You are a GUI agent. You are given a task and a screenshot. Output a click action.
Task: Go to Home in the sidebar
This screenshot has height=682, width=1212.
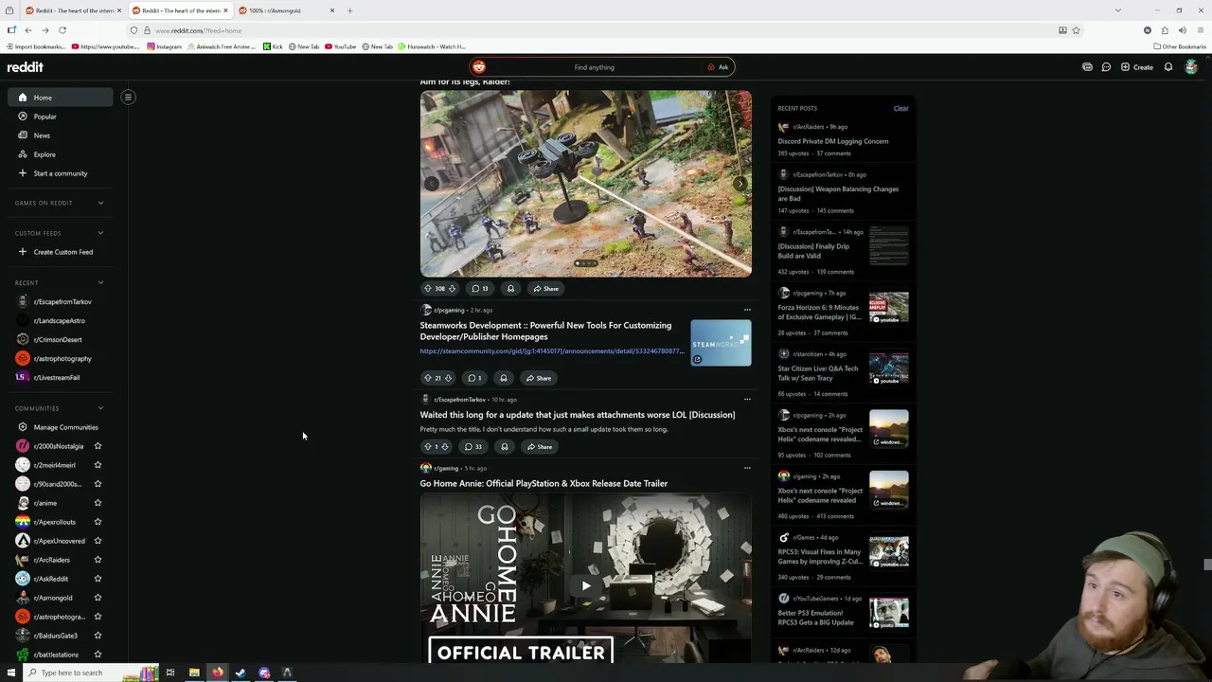(60, 98)
